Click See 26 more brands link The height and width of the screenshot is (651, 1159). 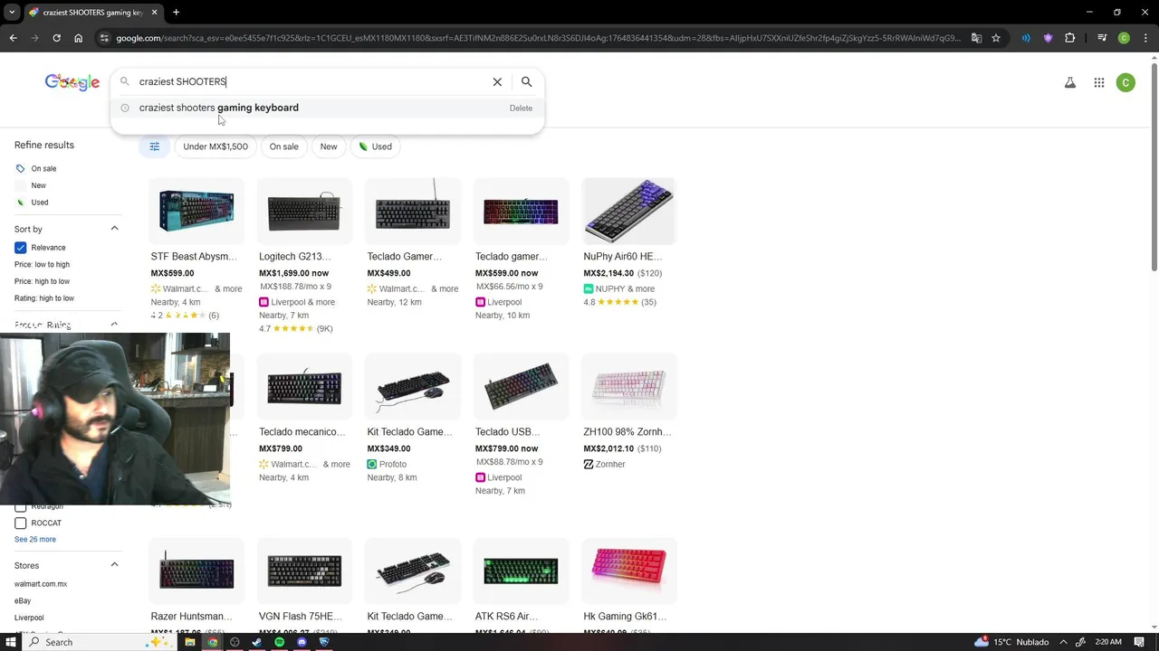35,540
